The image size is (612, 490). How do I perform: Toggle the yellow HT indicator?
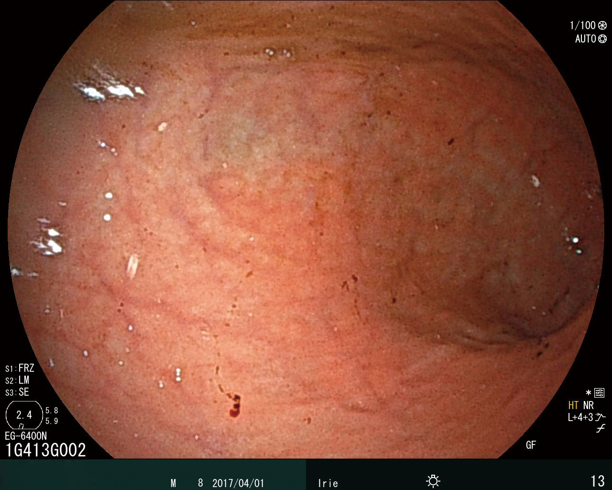573,405
